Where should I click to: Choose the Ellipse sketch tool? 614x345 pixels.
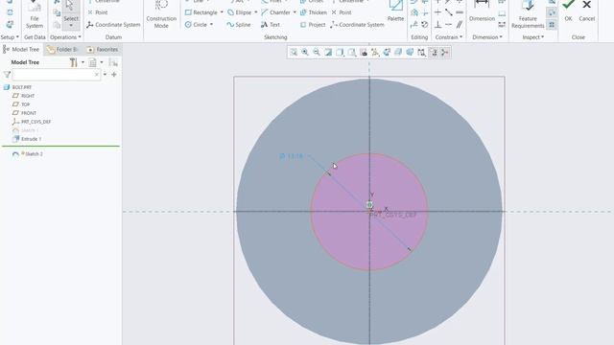240,12
